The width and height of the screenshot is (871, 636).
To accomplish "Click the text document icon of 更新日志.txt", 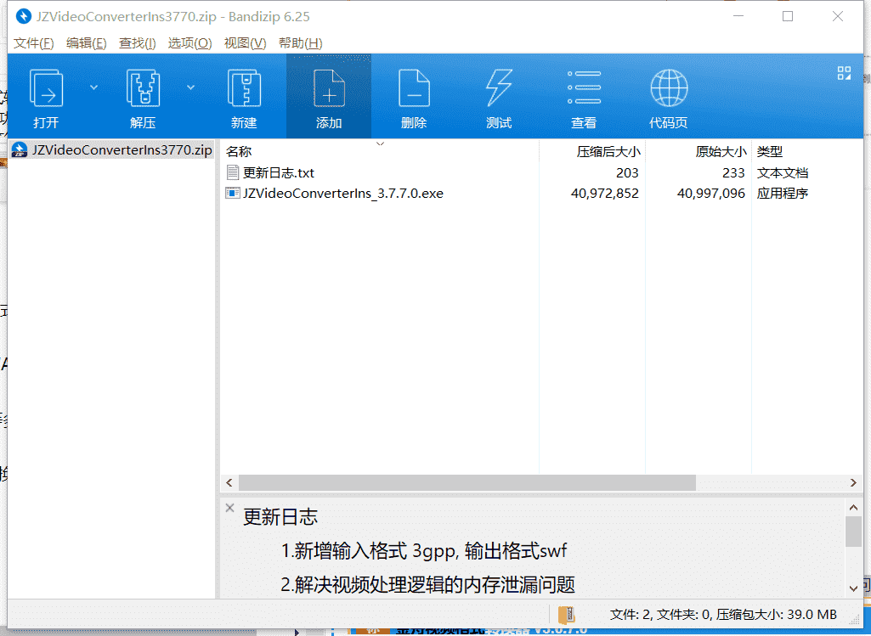I will pos(233,172).
